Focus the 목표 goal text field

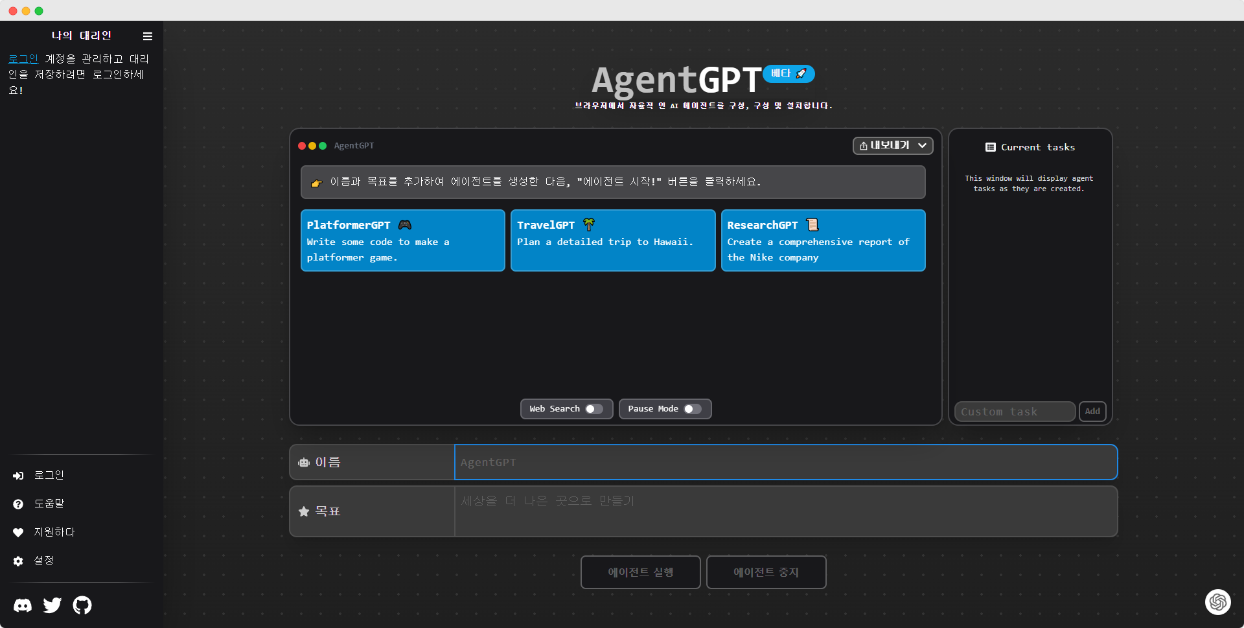[x=786, y=511]
